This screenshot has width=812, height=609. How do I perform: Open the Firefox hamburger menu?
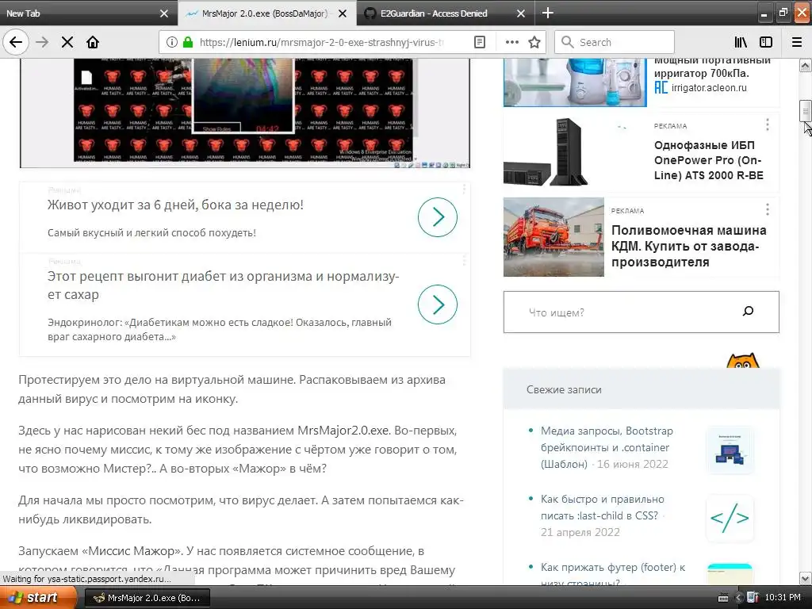click(x=797, y=43)
